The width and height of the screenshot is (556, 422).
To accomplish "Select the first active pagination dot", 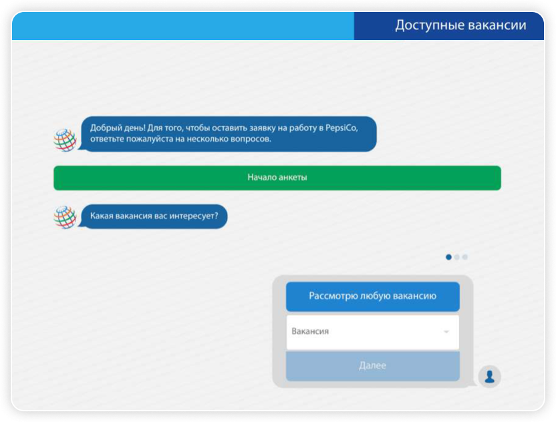I will pyautogui.click(x=449, y=256).
